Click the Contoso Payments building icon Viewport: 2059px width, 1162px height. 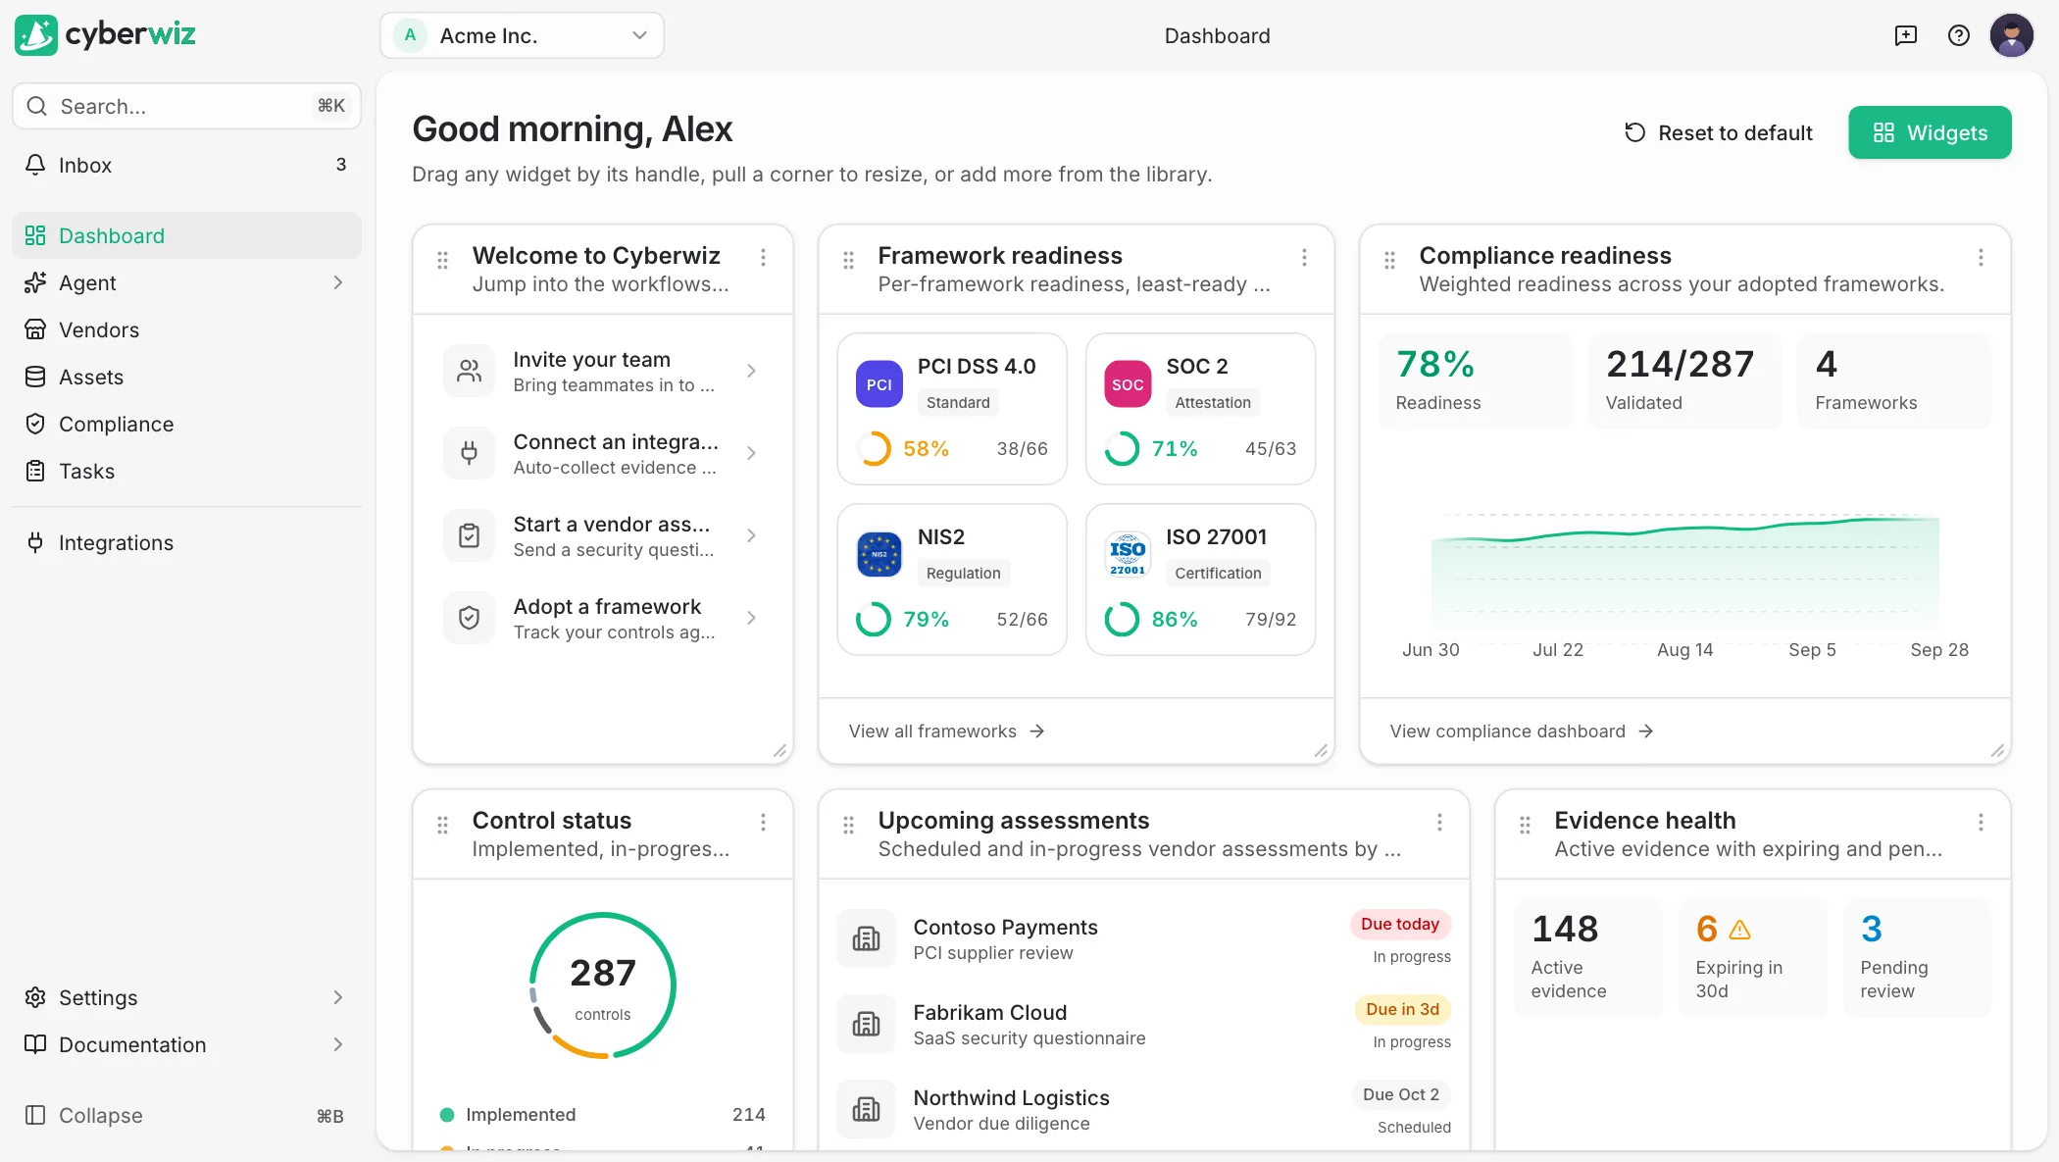point(867,939)
